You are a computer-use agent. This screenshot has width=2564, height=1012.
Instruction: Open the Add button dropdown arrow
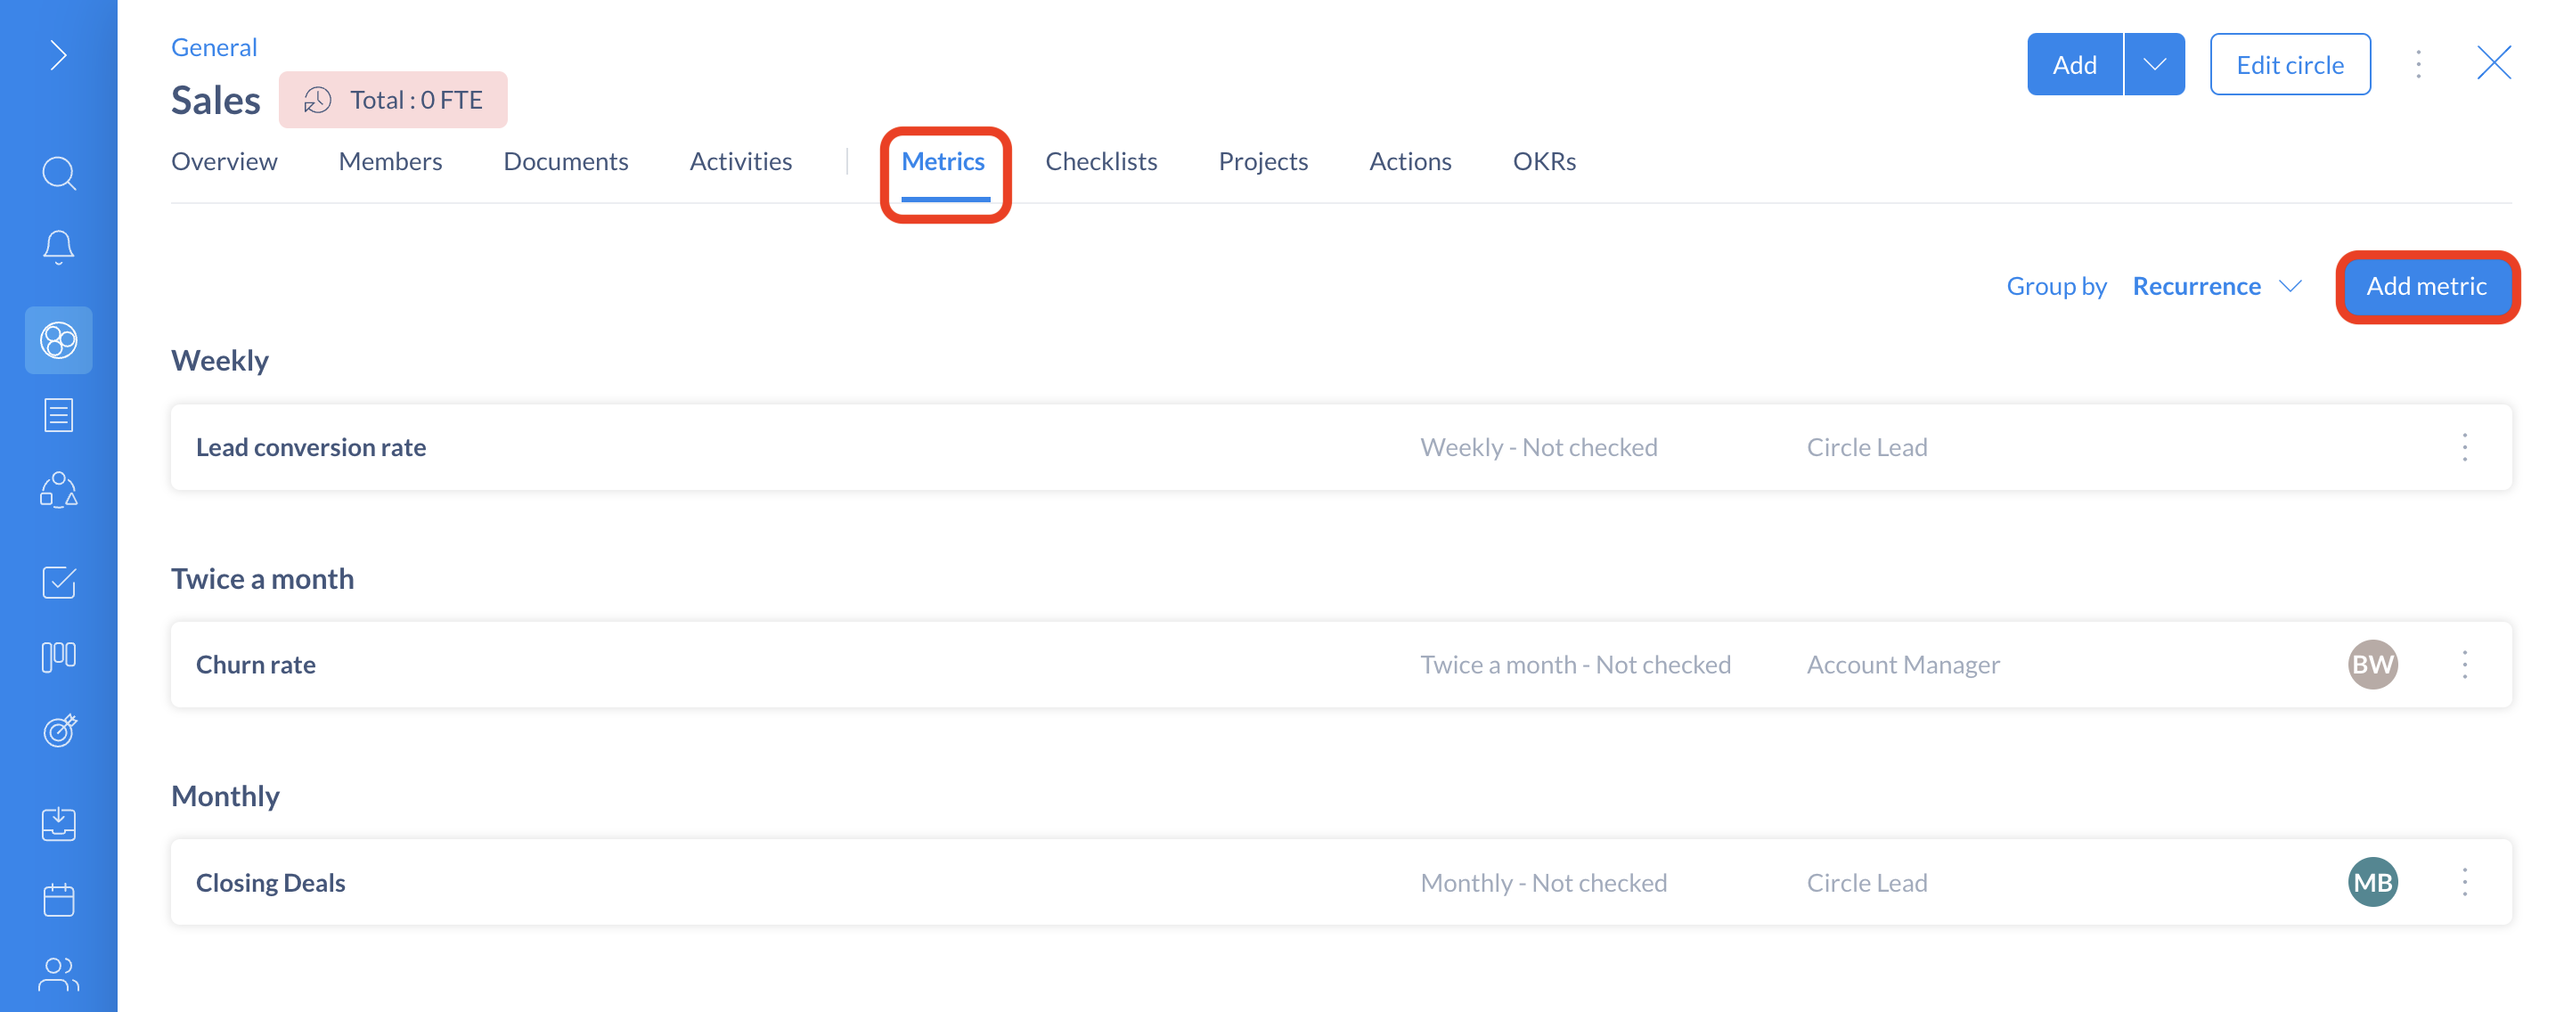pyautogui.click(x=2155, y=65)
